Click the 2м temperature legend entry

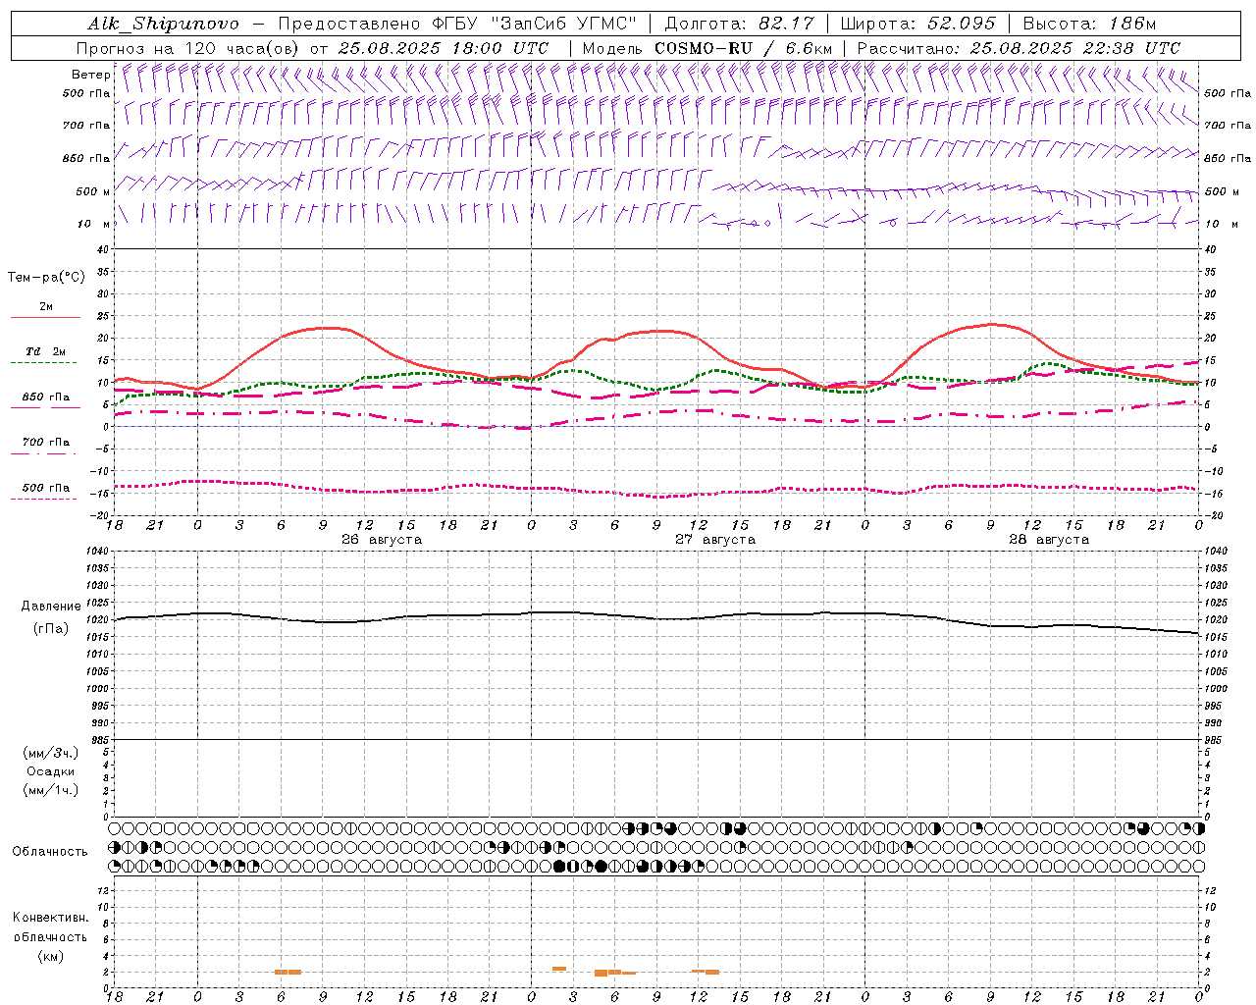[x=45, y=307]
